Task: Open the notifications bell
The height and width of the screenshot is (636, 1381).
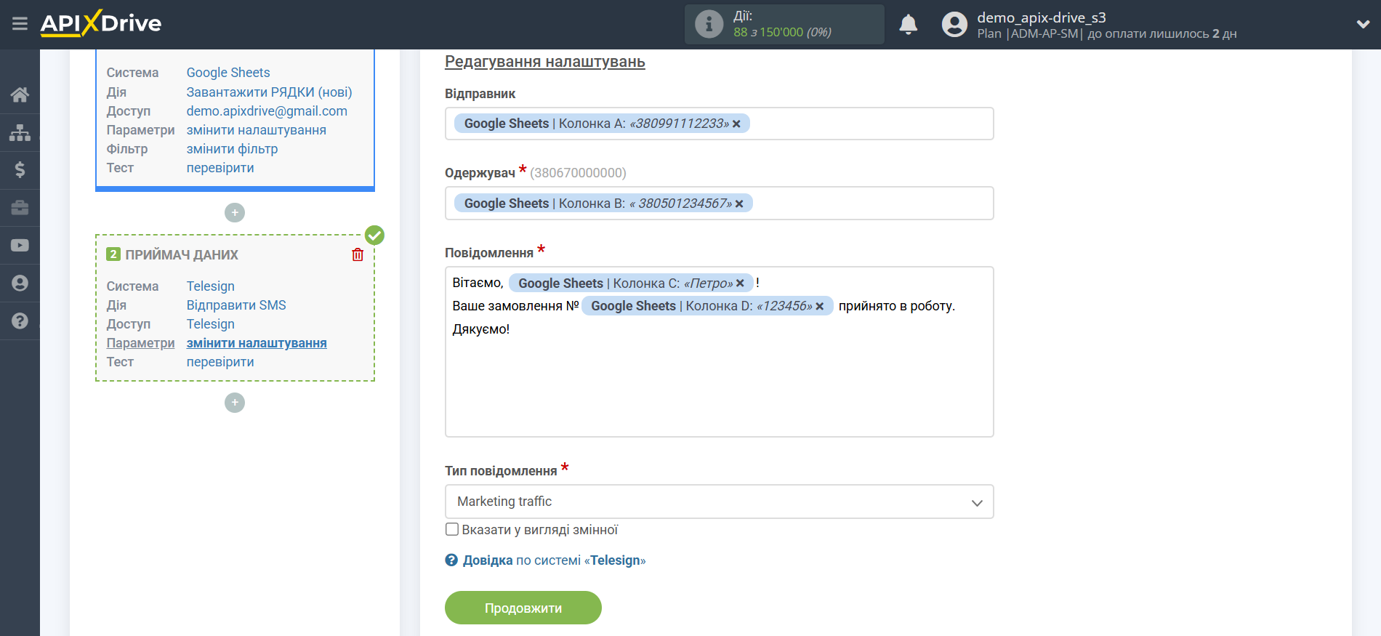Action: coord(908,25)
